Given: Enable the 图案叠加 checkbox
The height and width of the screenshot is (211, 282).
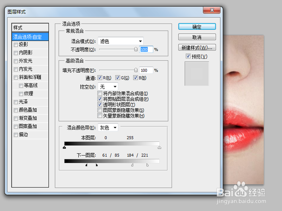Looking at the screenshot, I should click(x=16, y=127).
